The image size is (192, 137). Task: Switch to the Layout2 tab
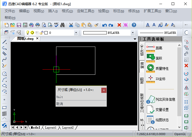68,128
